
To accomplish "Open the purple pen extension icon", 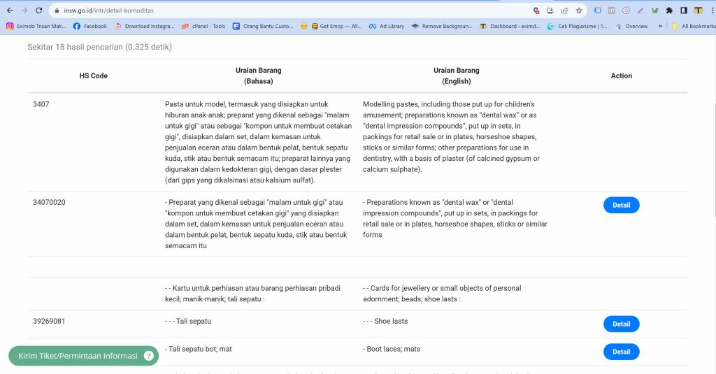I will 640,10.
